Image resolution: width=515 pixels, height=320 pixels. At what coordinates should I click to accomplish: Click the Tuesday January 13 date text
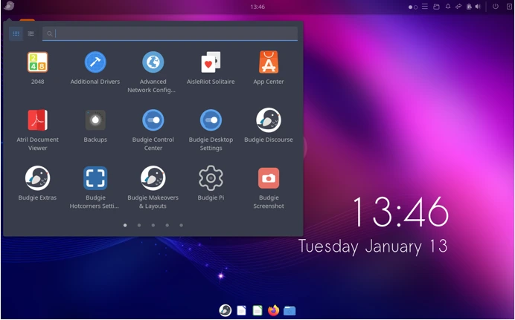tap(373, 246)
